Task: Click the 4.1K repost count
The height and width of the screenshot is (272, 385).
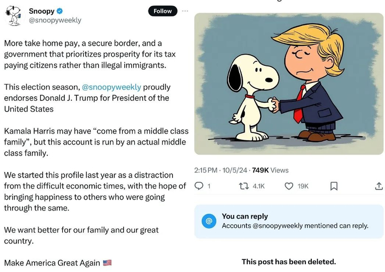Action: pyautogui.click(x=258, y=186)
